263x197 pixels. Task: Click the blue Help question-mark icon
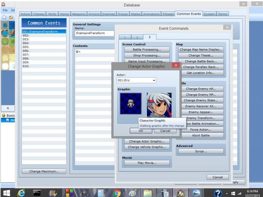click(218, 193)
